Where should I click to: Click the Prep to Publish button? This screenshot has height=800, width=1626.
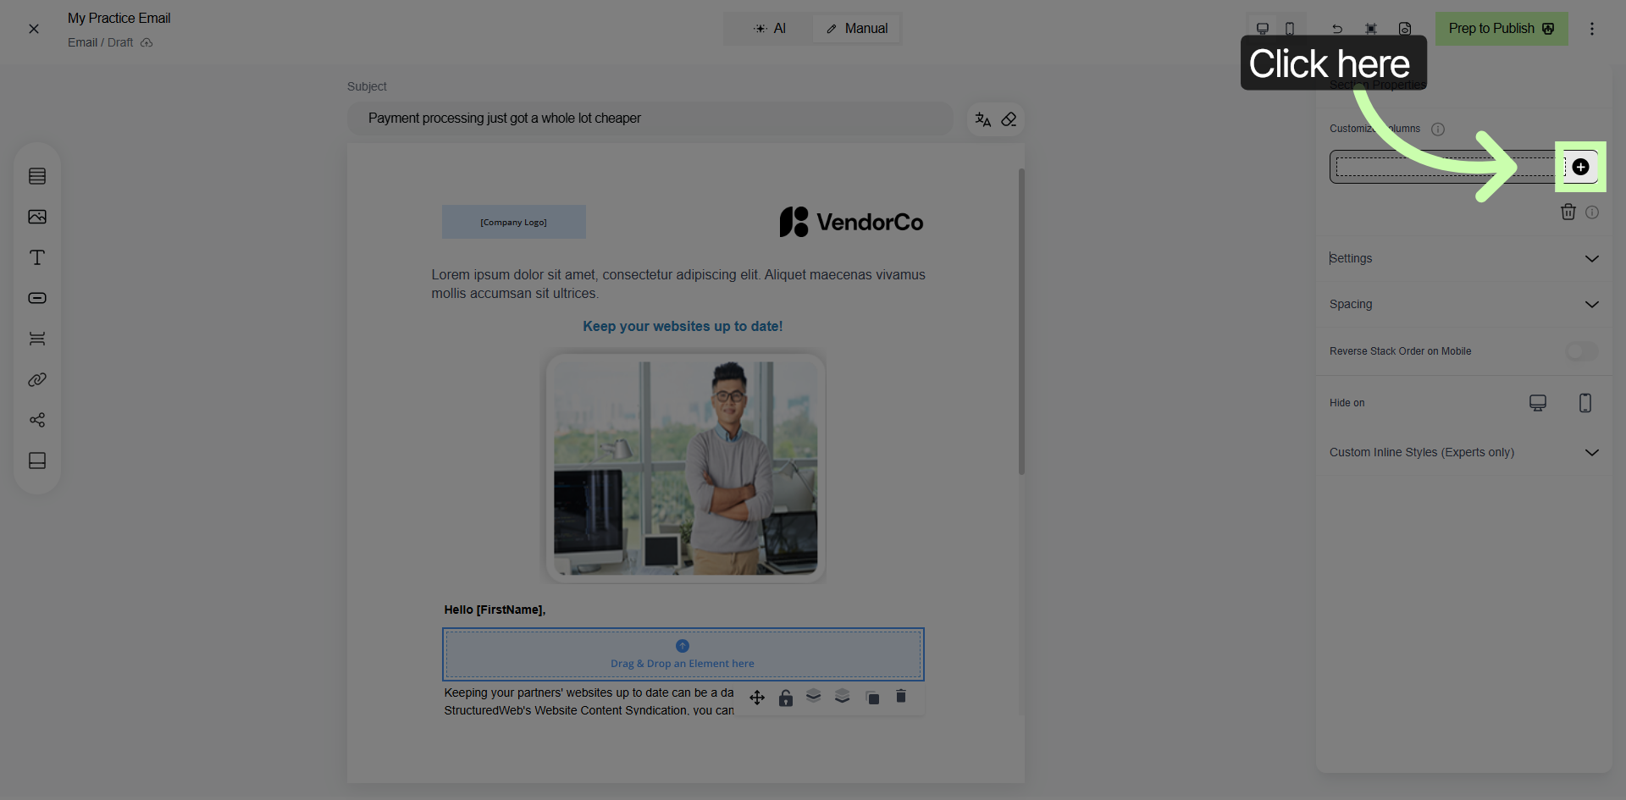pos(1502,29)
